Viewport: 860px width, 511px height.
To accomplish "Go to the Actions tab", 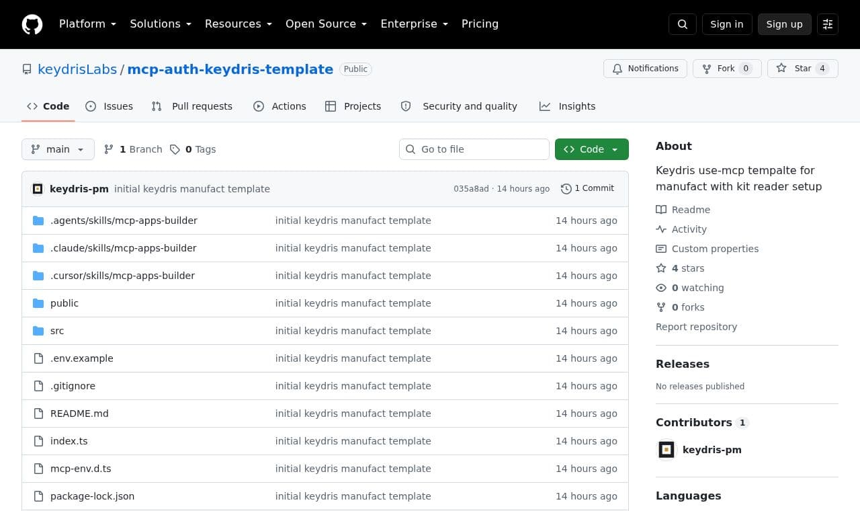I will tap(279, 106).
